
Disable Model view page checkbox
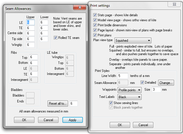pos(95,20)
